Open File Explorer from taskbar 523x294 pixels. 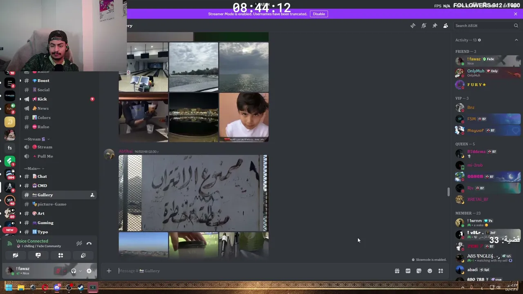21,288
